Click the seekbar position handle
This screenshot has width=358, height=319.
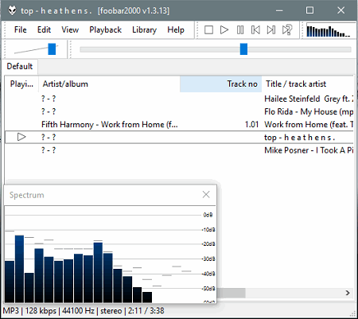(x=243, y=49)
